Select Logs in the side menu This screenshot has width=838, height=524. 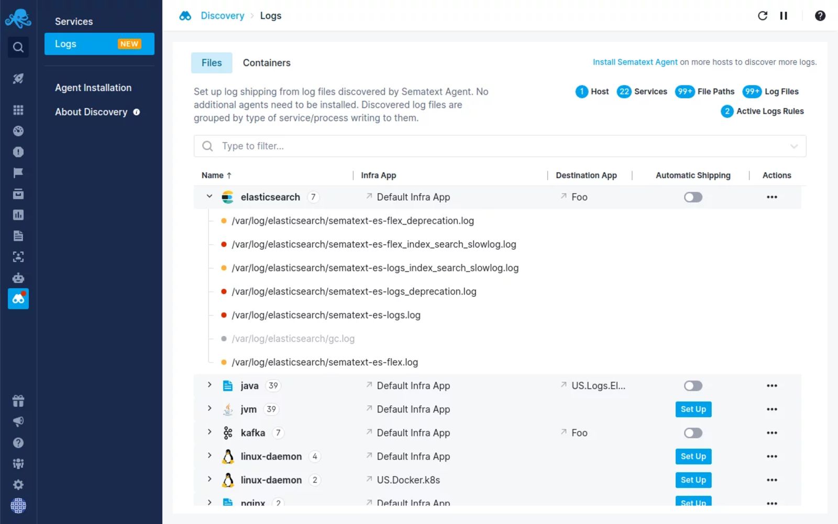pyautogui.click(x=100, y=44)
